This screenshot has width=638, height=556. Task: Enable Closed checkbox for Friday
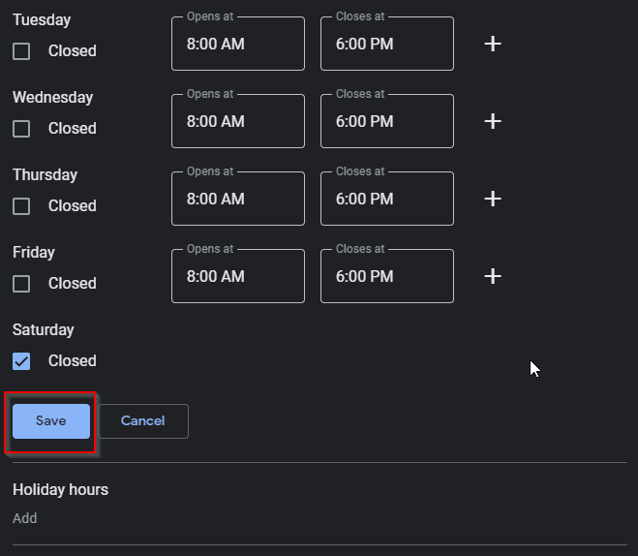(21, 284)
